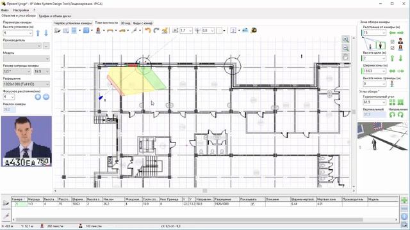This screenshot has width=410, height=230.
Task: Open the Файл menu
Action: pyautogui.click(x=4, y=10)
